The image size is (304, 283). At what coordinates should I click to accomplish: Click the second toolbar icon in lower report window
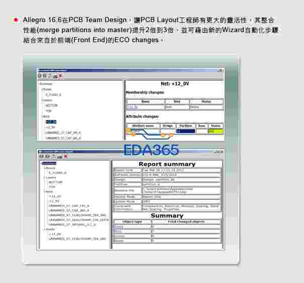47,157
